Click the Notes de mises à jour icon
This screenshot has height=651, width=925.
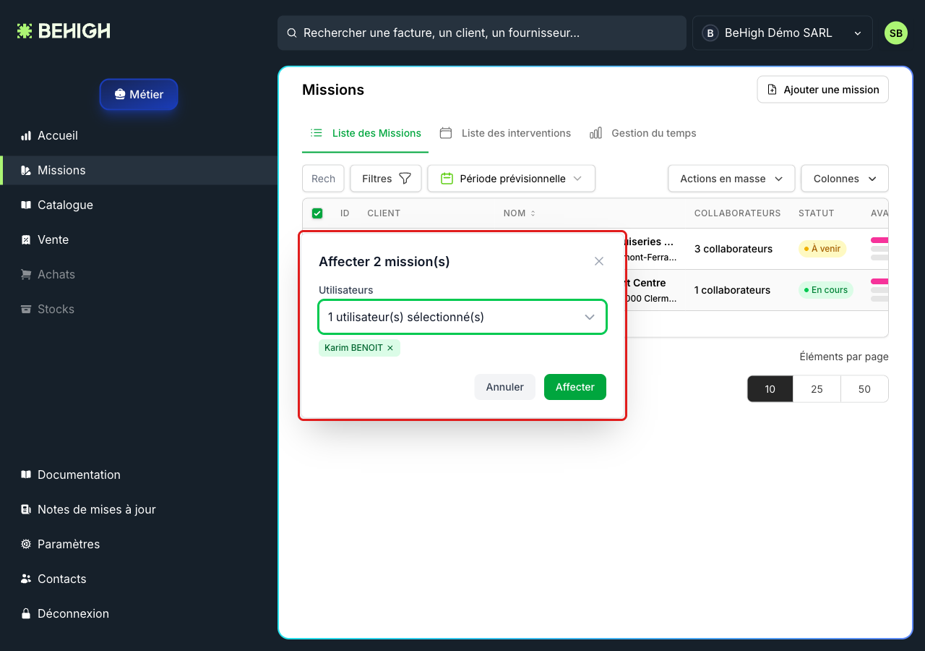tap(26, 509)
